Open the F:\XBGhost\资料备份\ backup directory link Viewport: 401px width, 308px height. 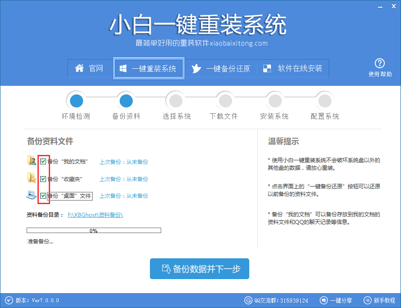[97, 214]
